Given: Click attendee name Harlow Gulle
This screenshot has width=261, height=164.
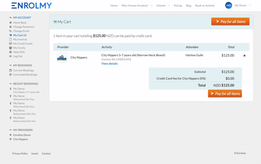Looking at the screenshot, I should (194, 55).
